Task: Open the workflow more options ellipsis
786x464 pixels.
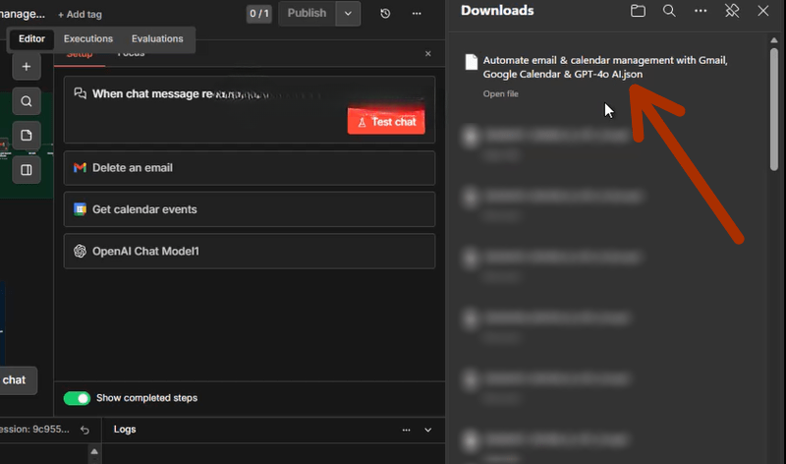Action: pyautogui.click(x=417, y=14)
